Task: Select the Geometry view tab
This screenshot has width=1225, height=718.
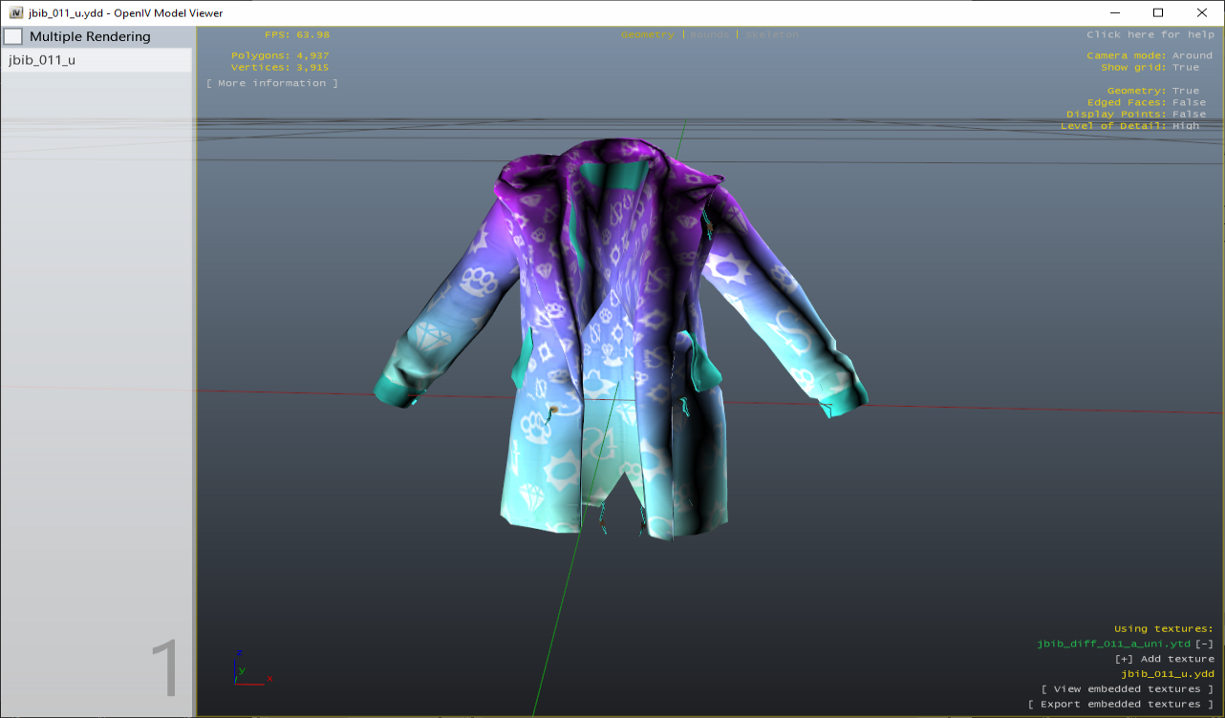Action: click(648, 33)
